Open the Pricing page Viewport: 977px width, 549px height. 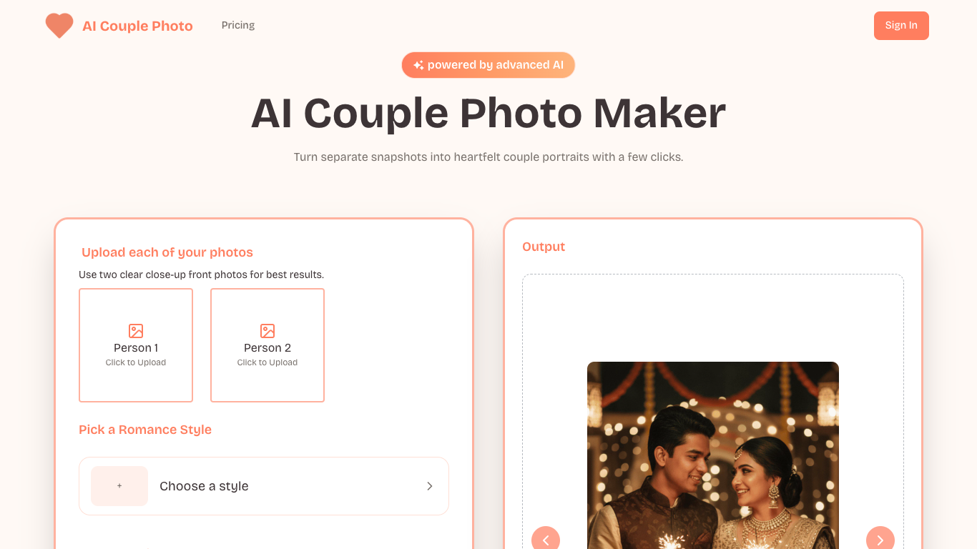[x=238, y=25]
